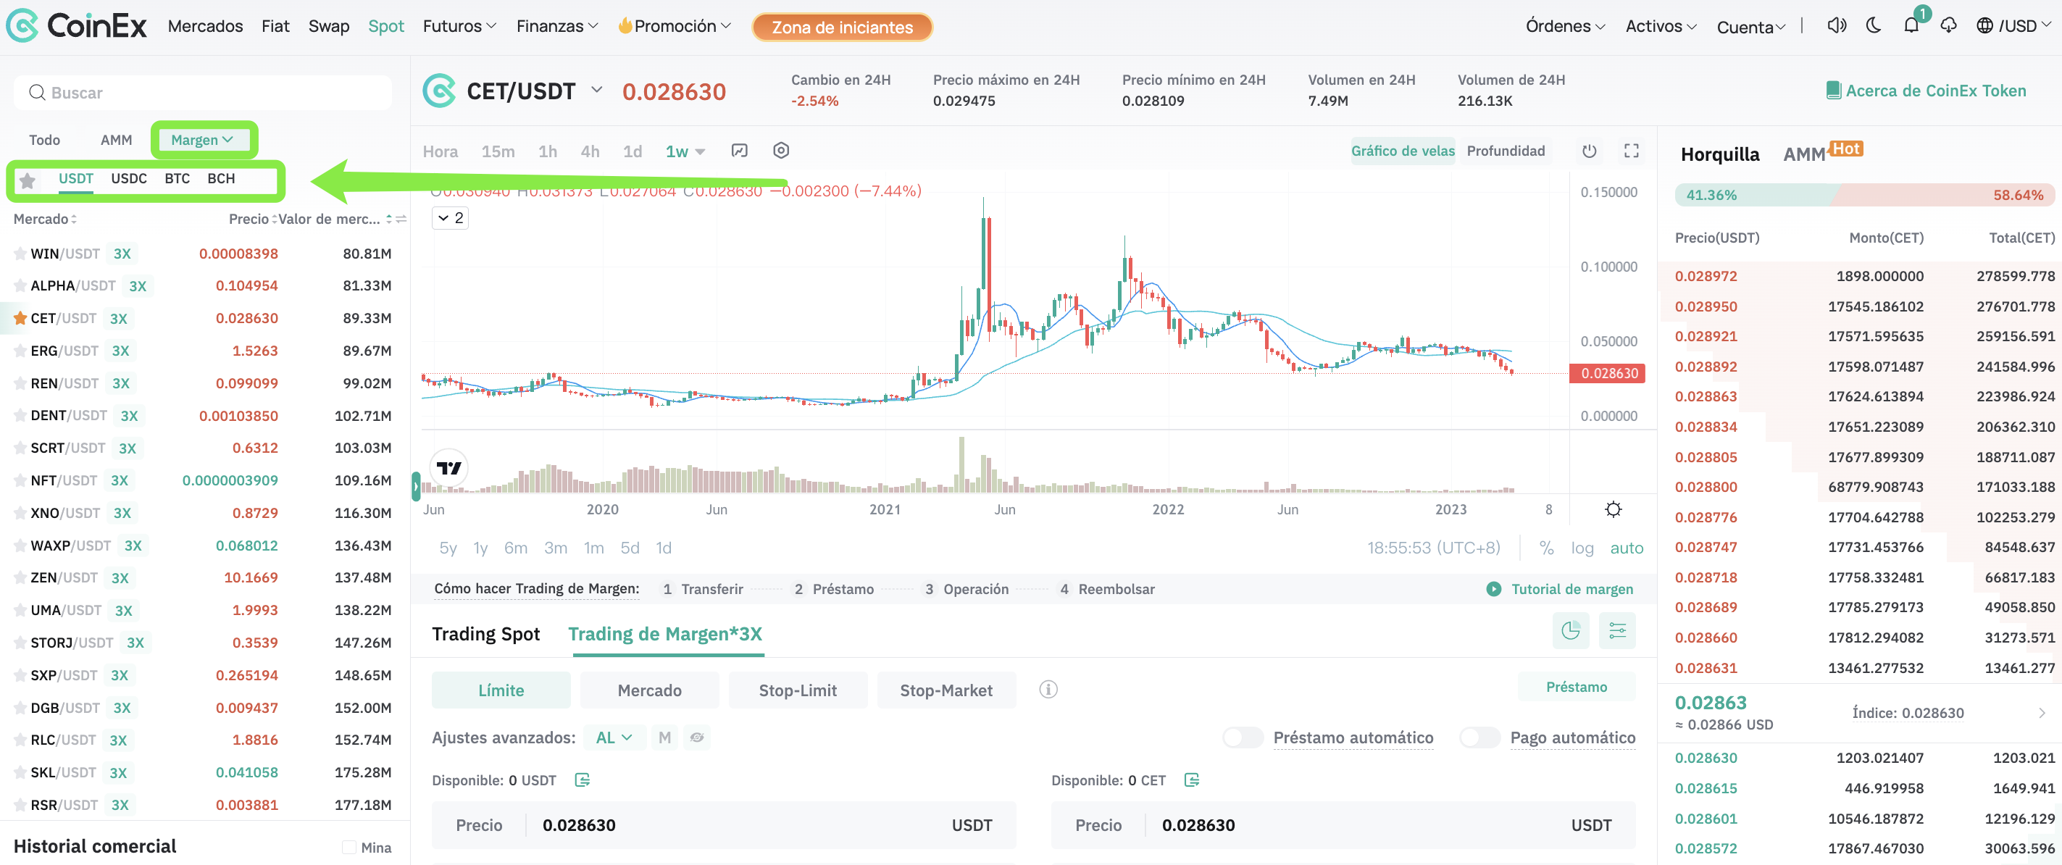Switch to dark mode with the moon icon
The width and height of the screenshot is (2062, 865).
(x=1873, y=25)
